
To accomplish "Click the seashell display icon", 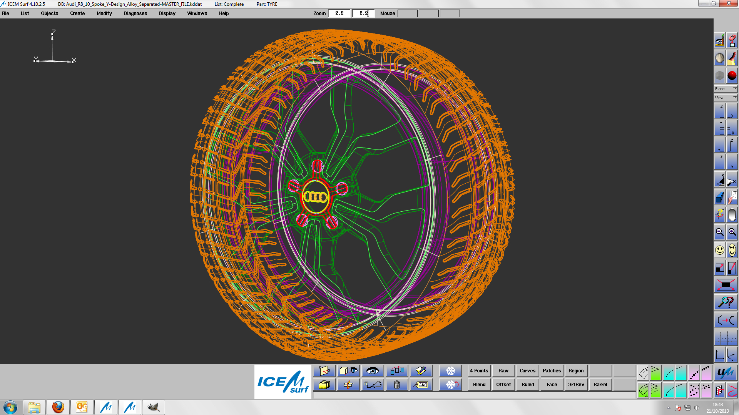I will [720, 58].
